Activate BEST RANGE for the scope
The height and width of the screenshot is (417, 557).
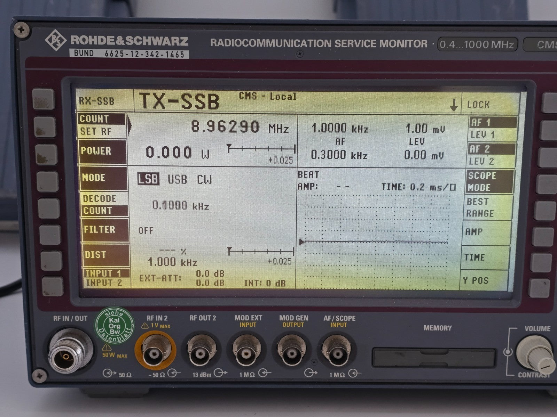point(488,207)
